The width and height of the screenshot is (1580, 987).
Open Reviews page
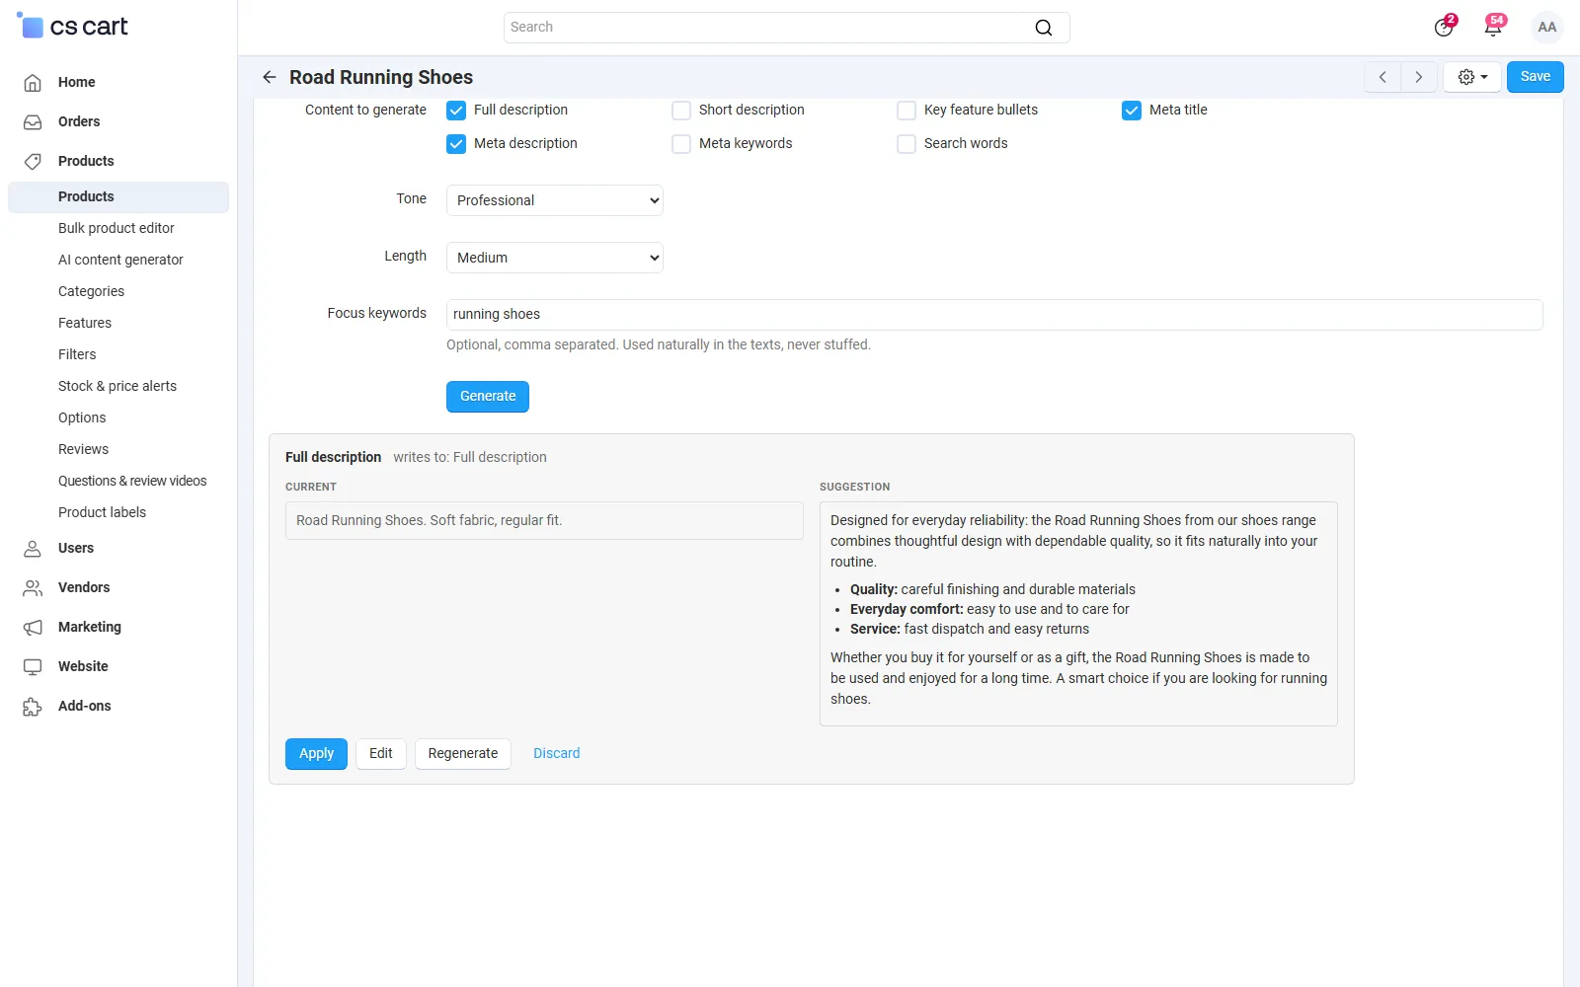[83, 449]
